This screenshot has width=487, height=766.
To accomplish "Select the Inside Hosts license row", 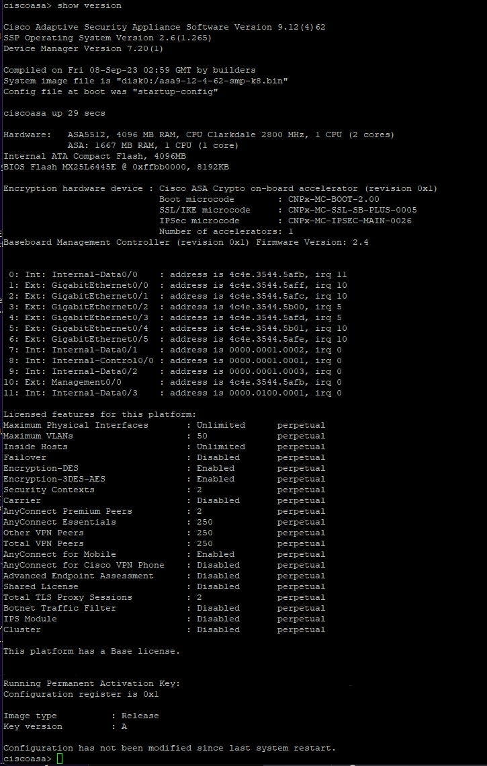I will coord(165,447).
